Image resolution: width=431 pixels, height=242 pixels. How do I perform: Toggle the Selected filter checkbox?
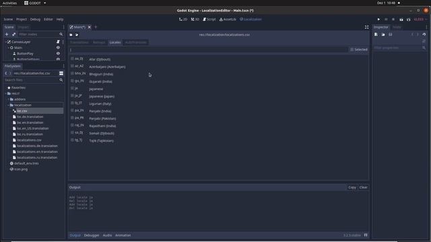pos(359,50)
